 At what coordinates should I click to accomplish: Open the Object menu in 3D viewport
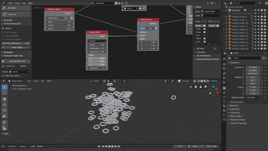(x=49, y=81)
